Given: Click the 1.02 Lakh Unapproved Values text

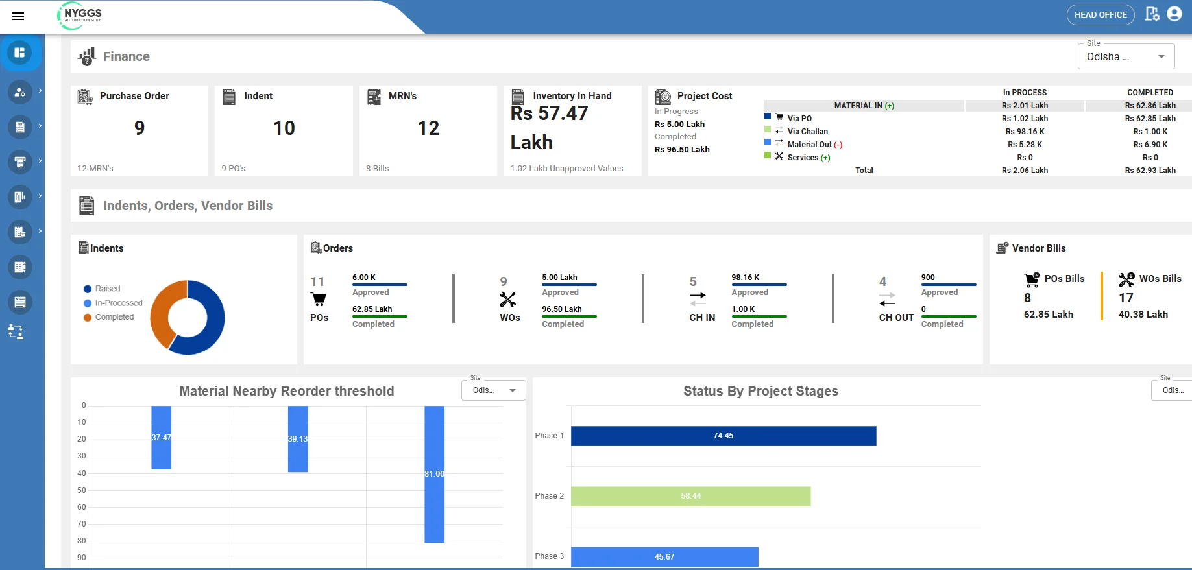Looking at the screenshot, I should [x=566, y=168].
